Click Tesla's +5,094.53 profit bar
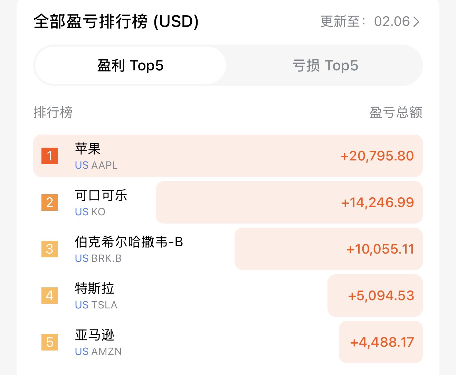The width and height of the screenshot is (456, 375). tap(381, 296)
